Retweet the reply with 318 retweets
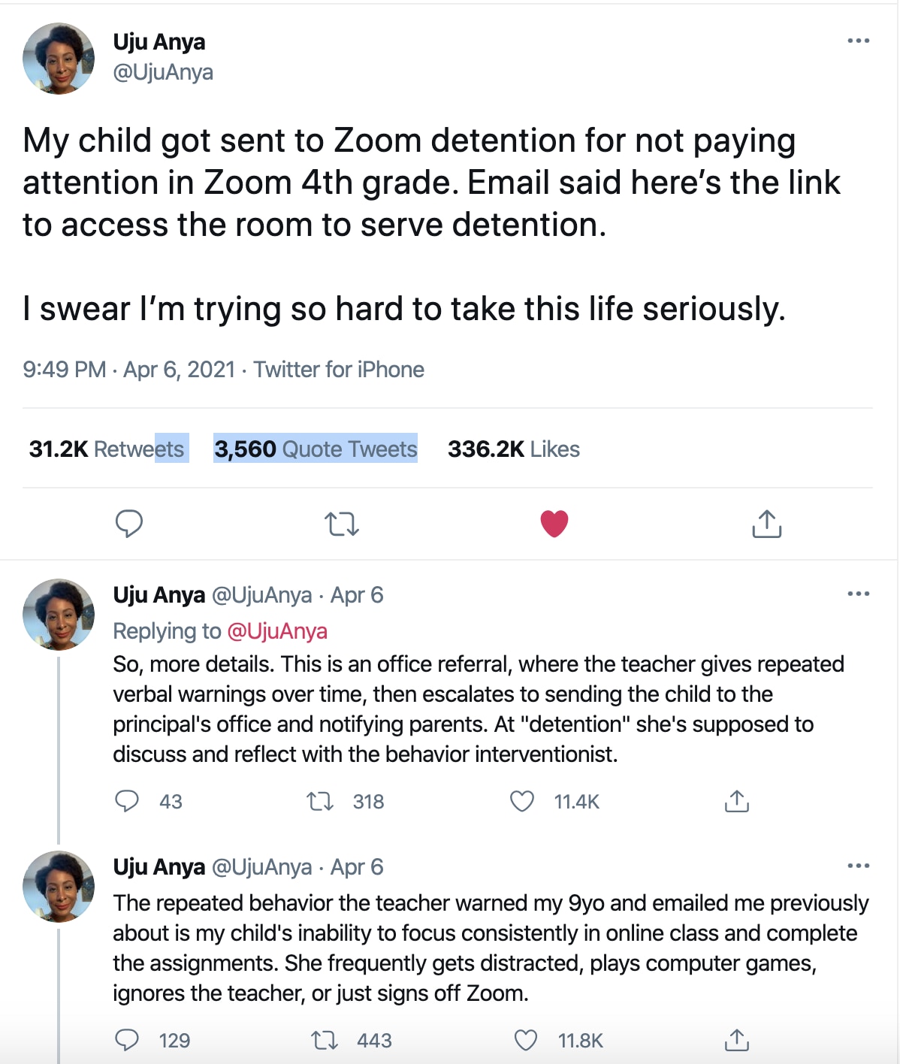This screenshot has width=900, height=1064. point(321,802)
